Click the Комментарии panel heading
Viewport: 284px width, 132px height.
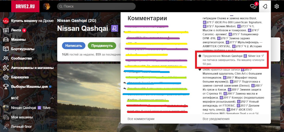coord(147,18)
